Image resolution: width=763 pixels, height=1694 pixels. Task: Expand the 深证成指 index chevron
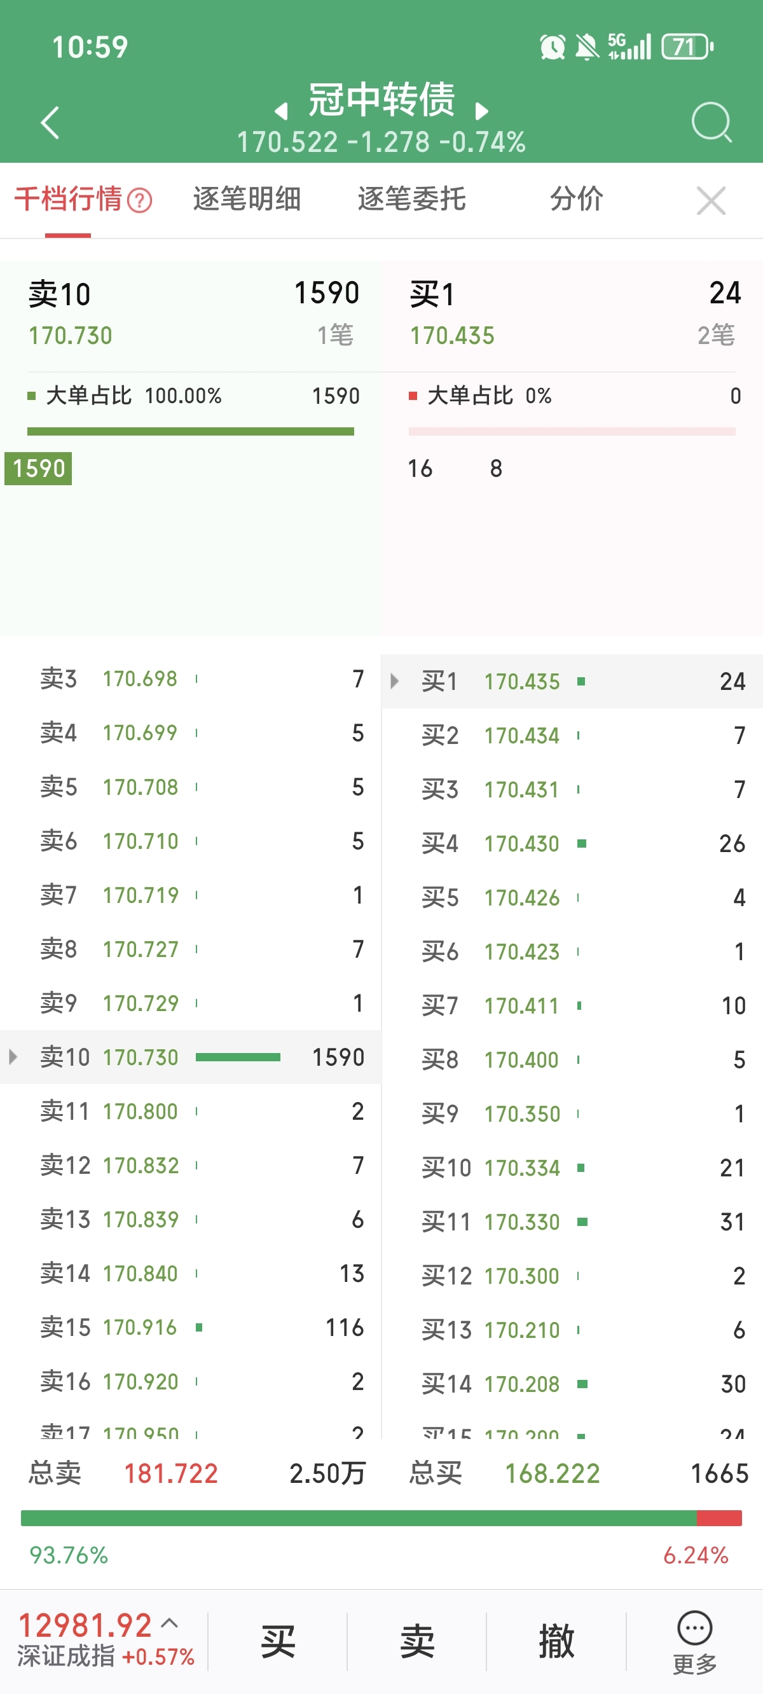tap(170, 1622)
